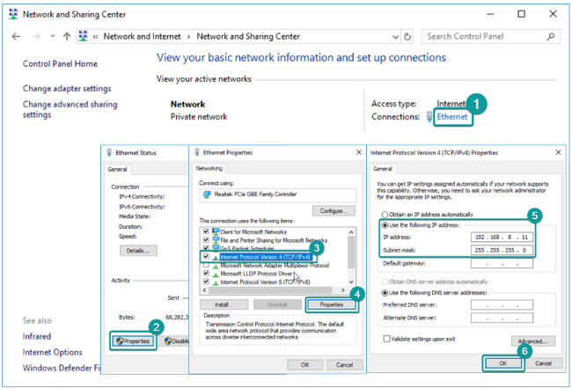
Task: Click Client for Microsoft Networks icon
Action: click(x=216, y=231)
